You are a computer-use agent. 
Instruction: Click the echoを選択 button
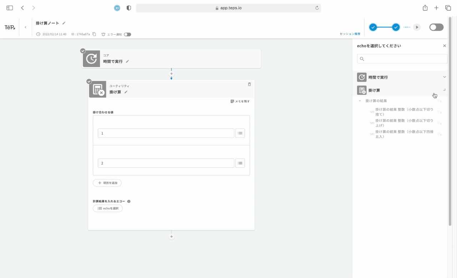point(108,208)
